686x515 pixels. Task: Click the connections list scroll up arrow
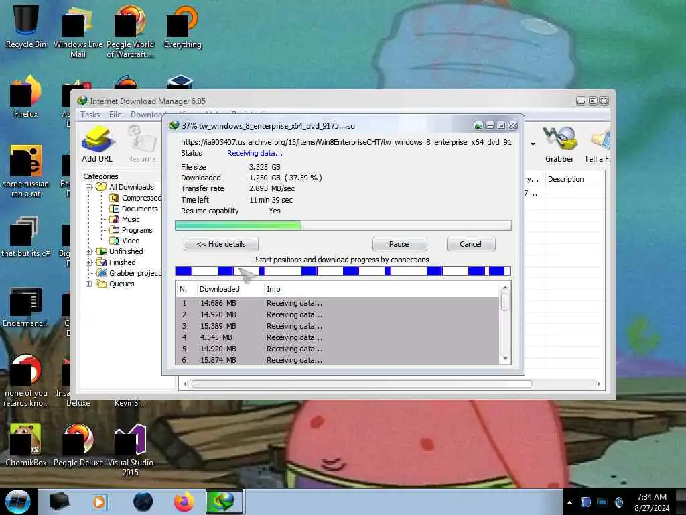[x=505, y=288]
